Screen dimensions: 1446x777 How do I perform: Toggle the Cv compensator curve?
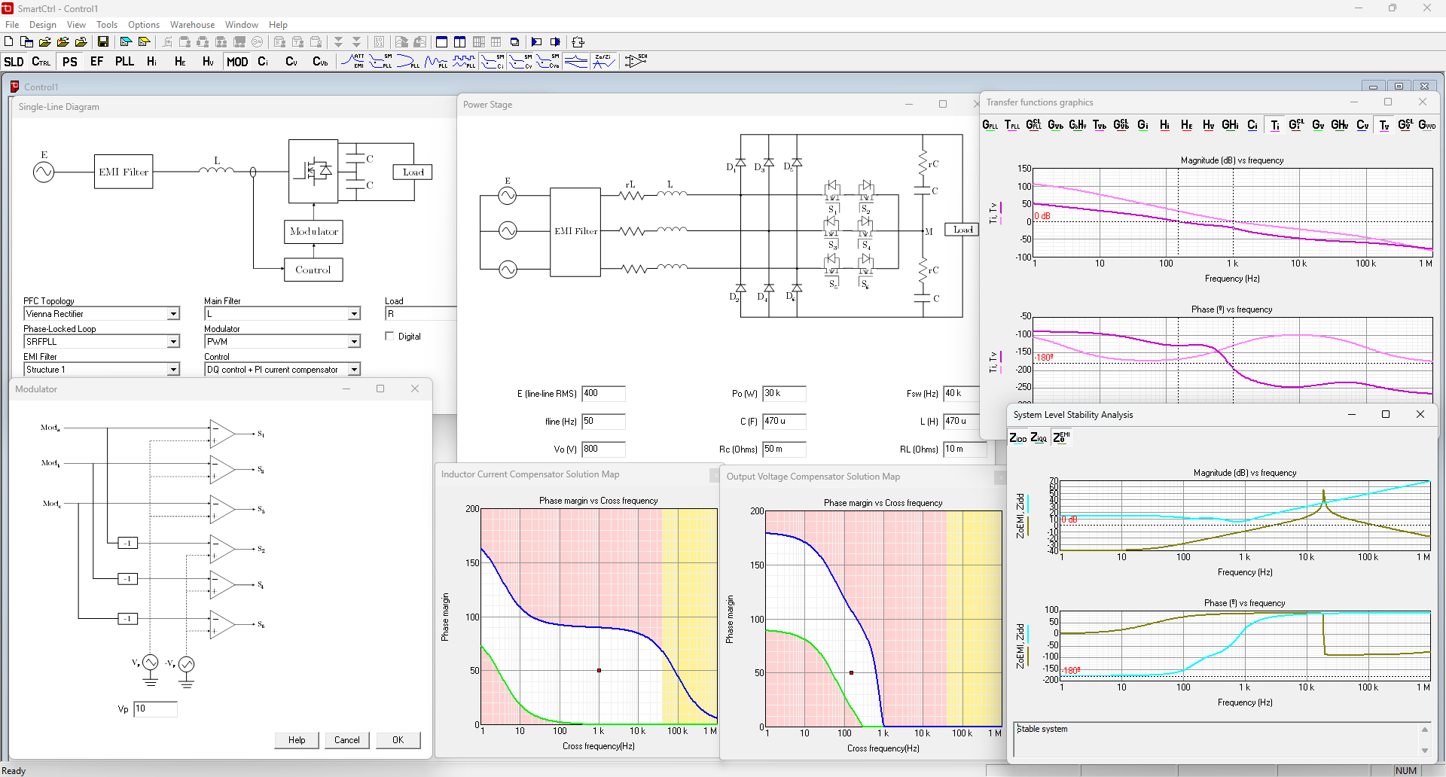1362,125
